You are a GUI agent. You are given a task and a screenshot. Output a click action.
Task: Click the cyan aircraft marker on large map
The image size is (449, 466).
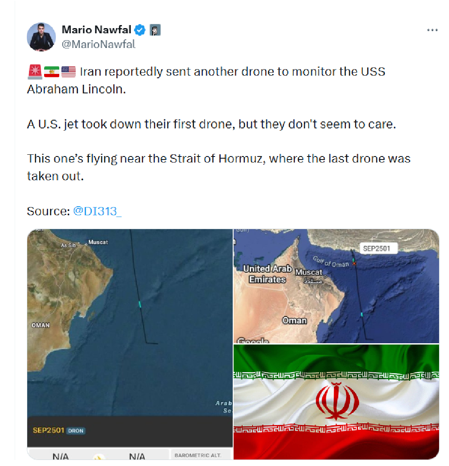click(140, 304)
